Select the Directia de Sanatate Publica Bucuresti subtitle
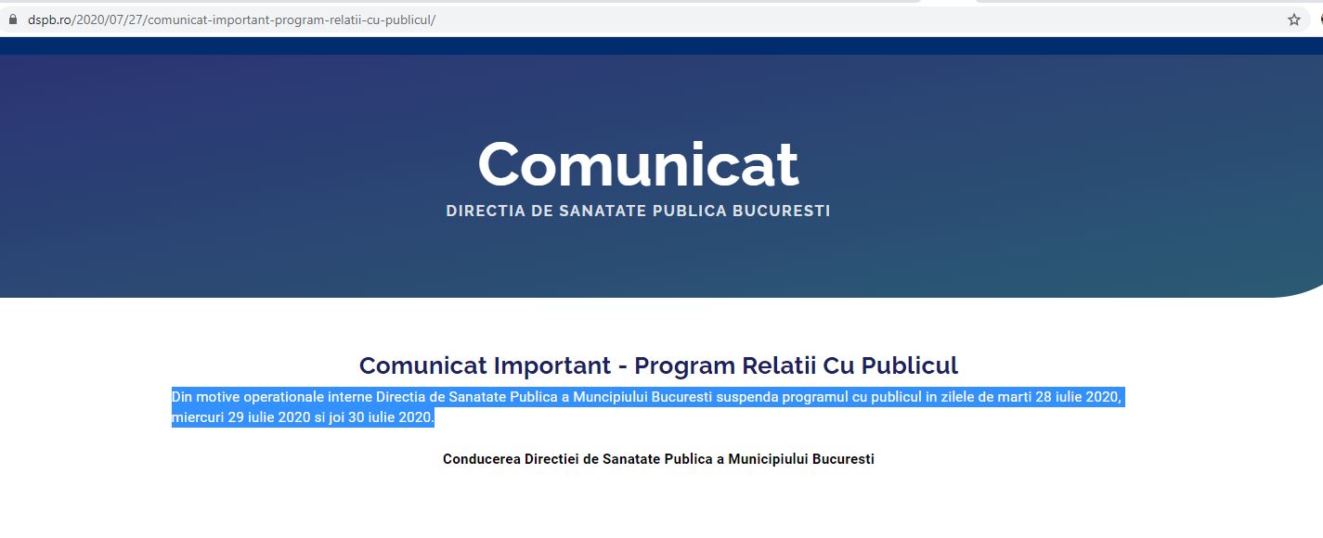Viewport: 1323px width, 538px height. tap(638, 211)
